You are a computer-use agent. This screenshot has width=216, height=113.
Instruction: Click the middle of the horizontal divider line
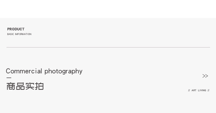[x=108, y=47]
